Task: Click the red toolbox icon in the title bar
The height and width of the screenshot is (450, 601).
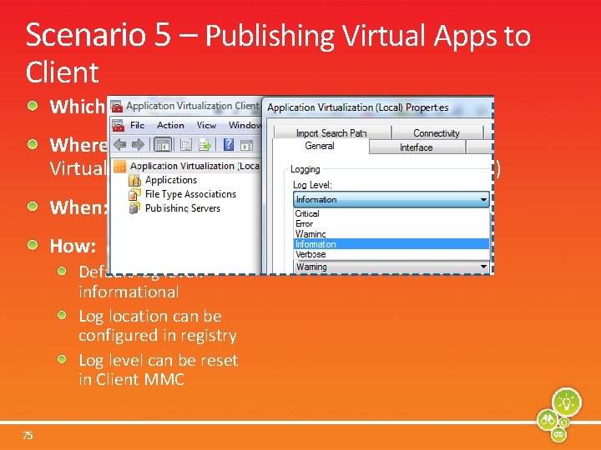Action: coord(117,106)
